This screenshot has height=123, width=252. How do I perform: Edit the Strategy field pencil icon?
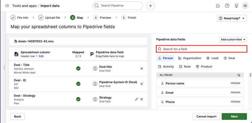point(137,99)
